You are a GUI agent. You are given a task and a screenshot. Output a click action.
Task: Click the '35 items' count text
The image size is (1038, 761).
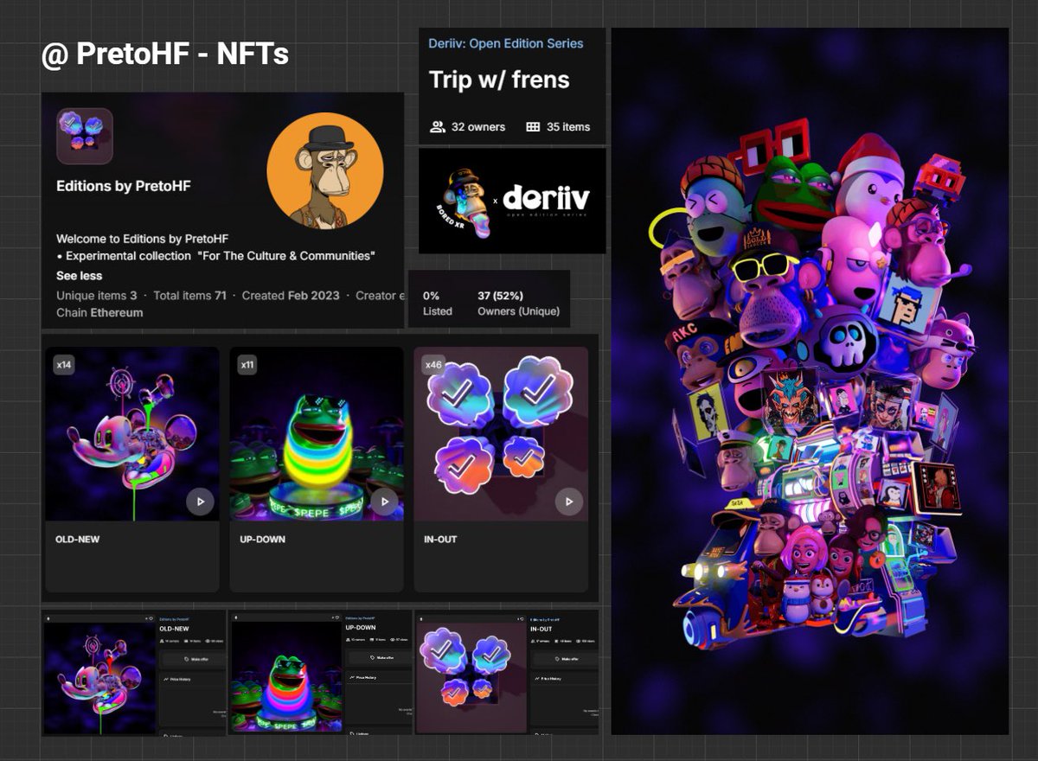[568, 126]
